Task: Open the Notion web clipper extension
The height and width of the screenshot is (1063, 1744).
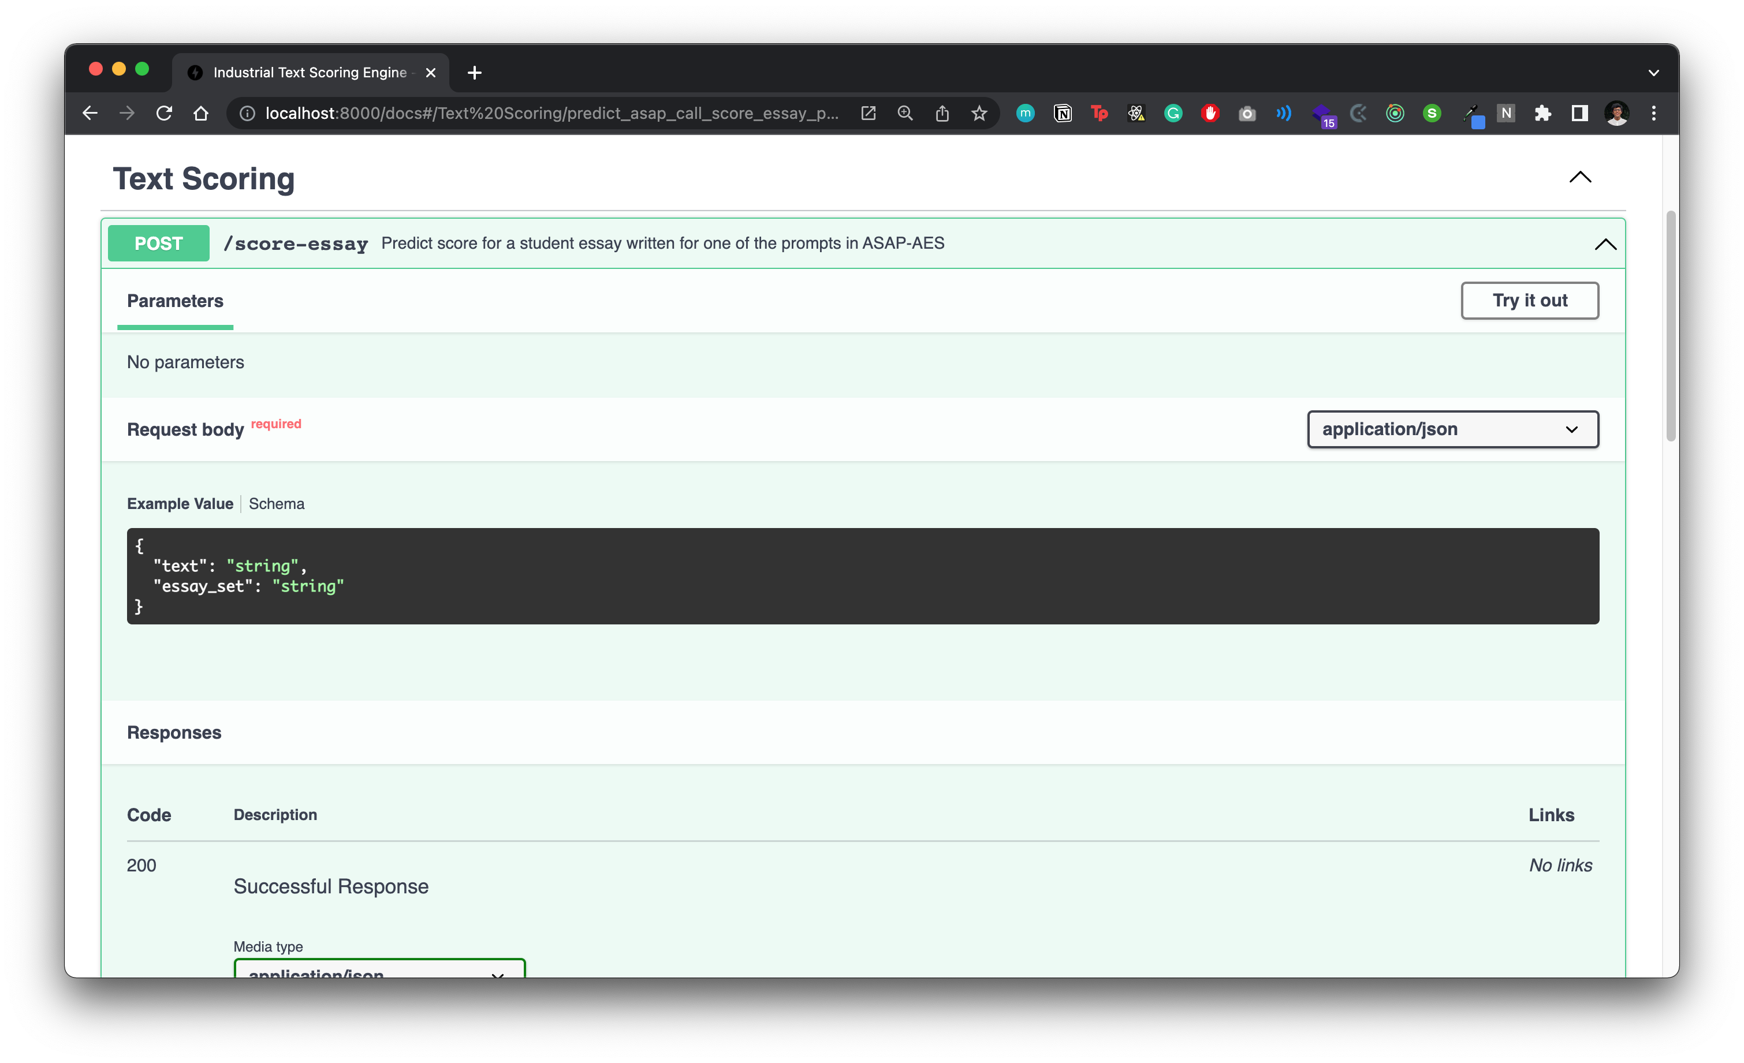Action: [x=1063, y=113]
